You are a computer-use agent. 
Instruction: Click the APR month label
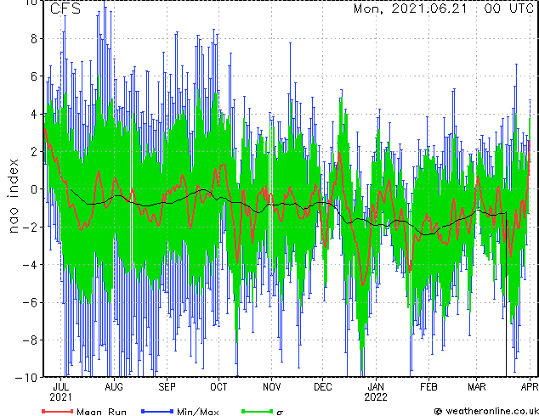pyautogui.click(x=530, y=387)
